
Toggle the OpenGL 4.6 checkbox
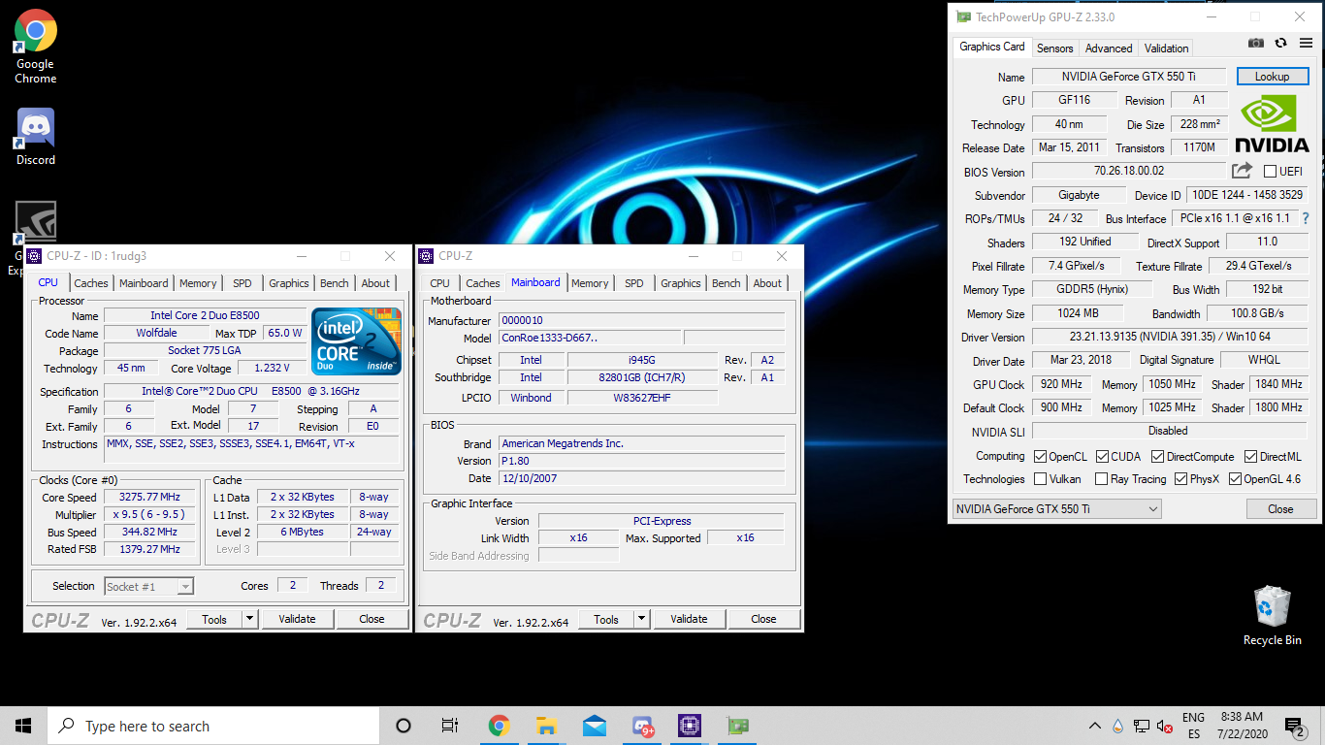1235,479
